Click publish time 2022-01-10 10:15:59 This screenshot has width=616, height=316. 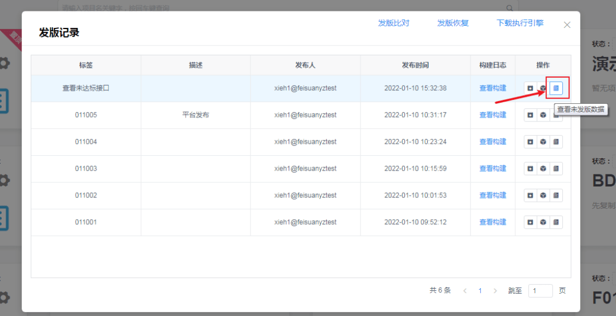[x=415, y=169]
